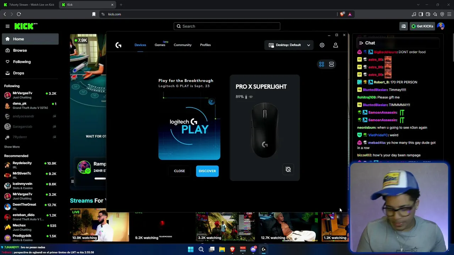The height and width of the screenshot is (255, 454).
Task: Click the Logitech G HUB taskbar icon
Action: tap(264, 249)
